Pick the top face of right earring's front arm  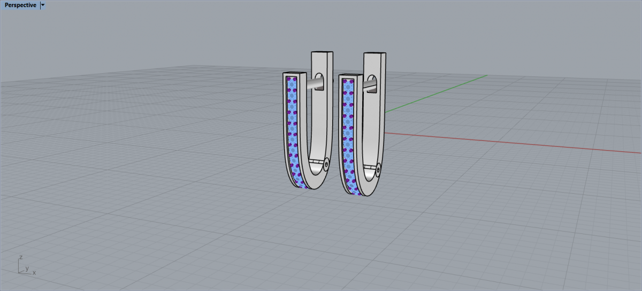tap(350, 75)
